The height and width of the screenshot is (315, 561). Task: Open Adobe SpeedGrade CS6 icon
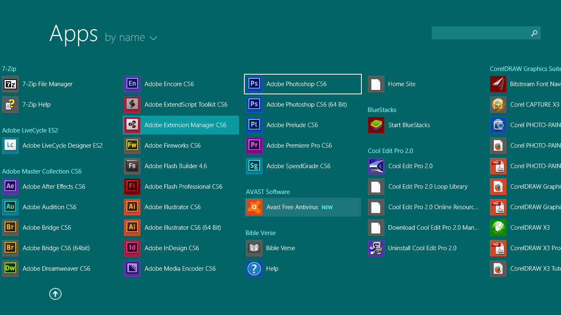[x=254, y=166]
